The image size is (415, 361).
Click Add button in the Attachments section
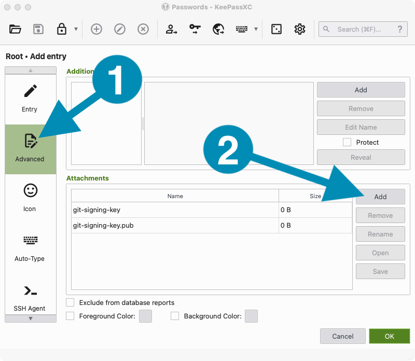tap(380, 197)
